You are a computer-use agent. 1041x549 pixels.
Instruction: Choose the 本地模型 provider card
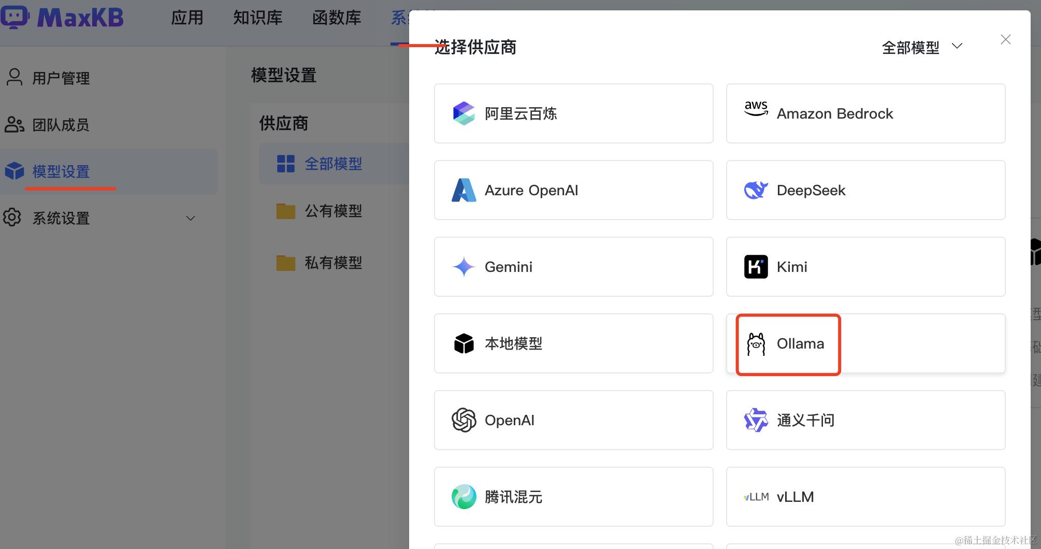point(574,343)
